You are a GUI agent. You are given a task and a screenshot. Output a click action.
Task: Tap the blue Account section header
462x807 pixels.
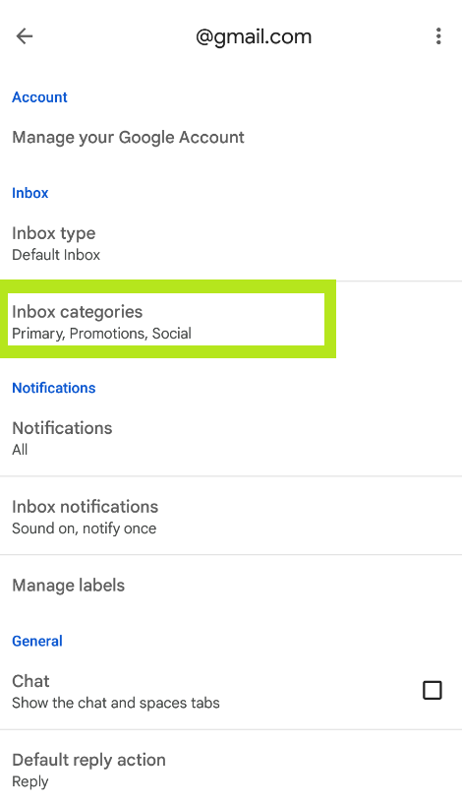click(x=39, y=97)
